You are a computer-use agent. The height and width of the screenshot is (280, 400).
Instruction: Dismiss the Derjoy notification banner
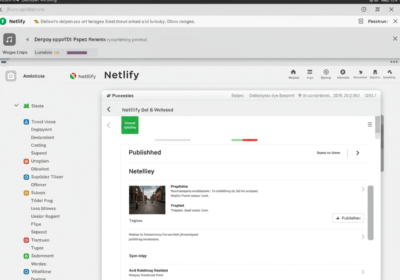point(395,39)
